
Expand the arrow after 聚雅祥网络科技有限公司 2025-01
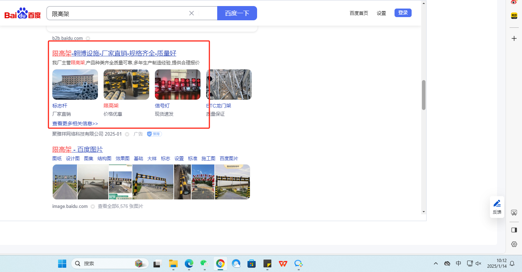pyautogui.click(x=127, y=134)
